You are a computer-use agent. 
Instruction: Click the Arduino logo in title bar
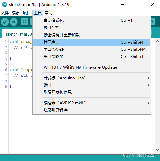5,4
